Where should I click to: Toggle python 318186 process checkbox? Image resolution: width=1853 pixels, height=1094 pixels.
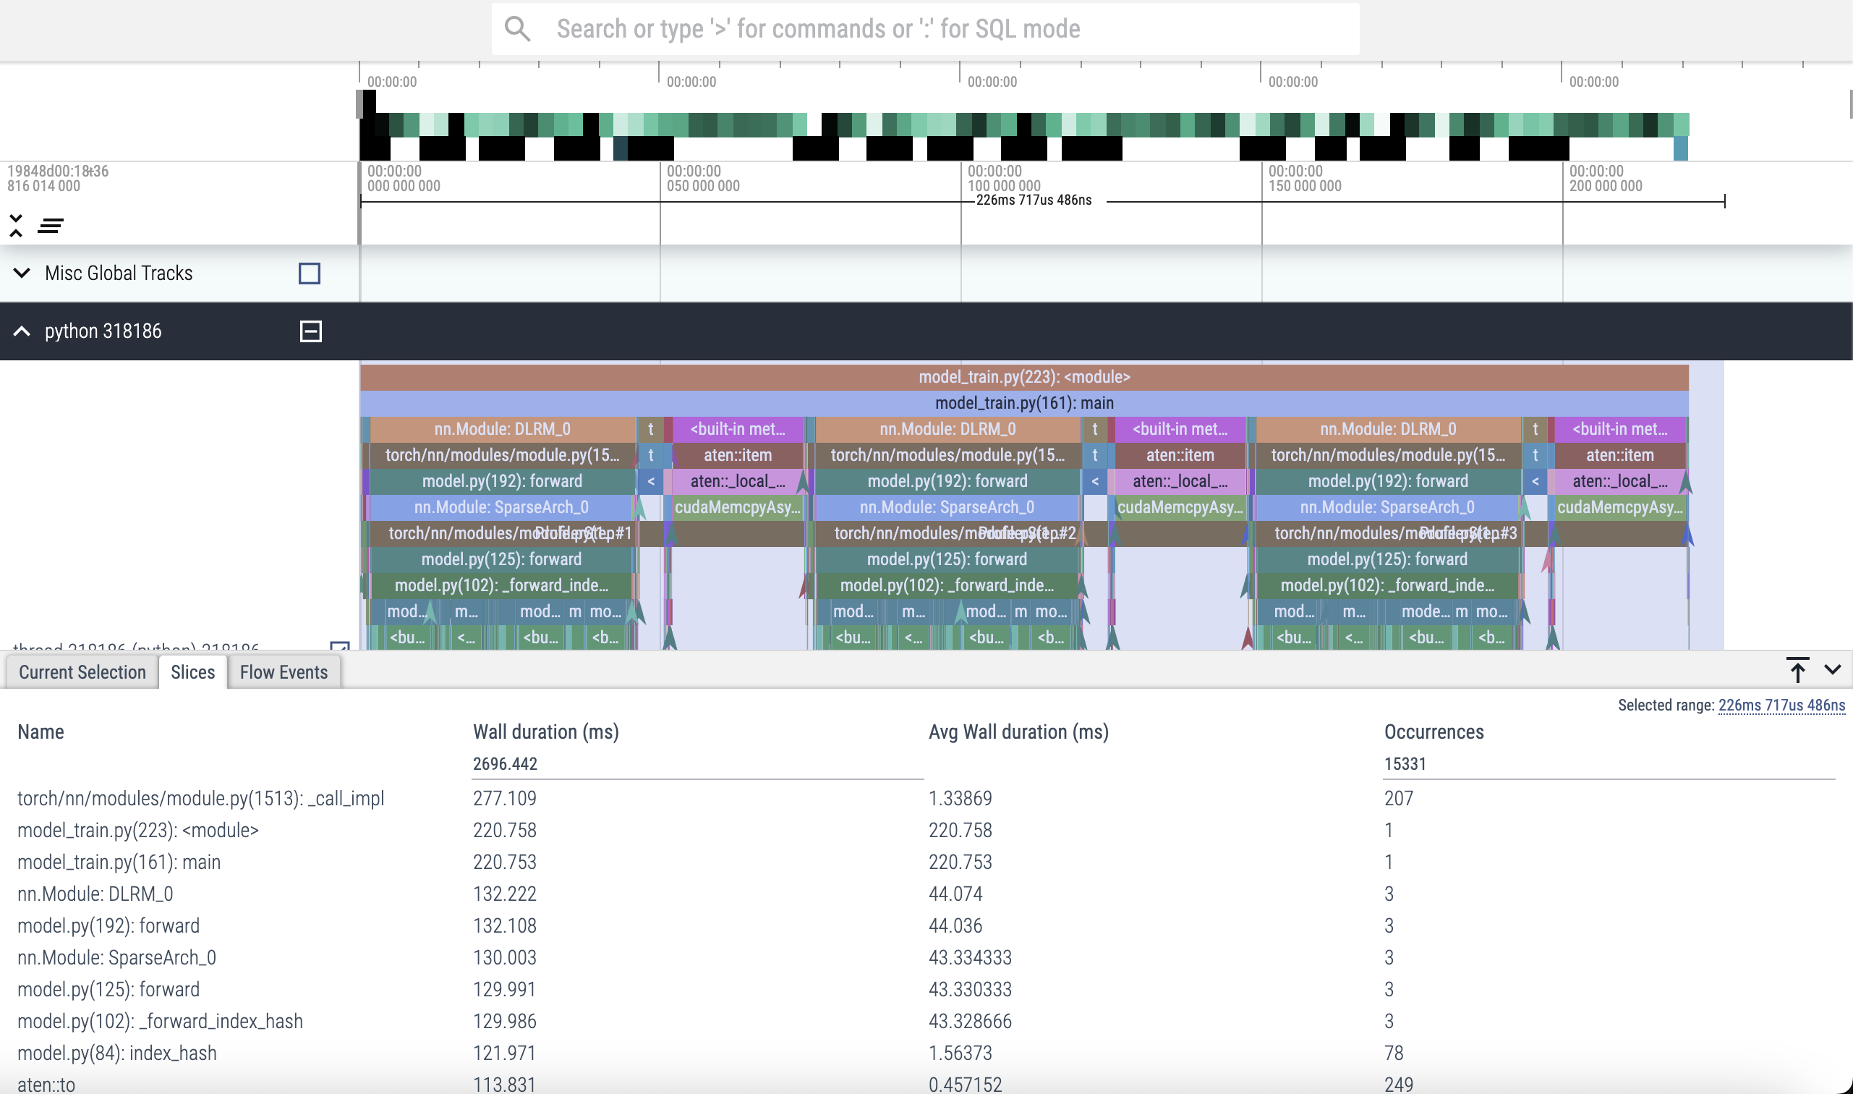coord(310,331)
